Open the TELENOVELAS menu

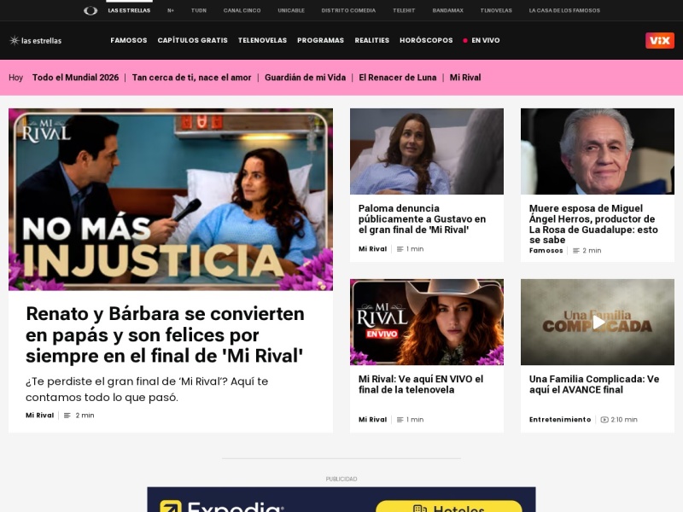point(262,40)
